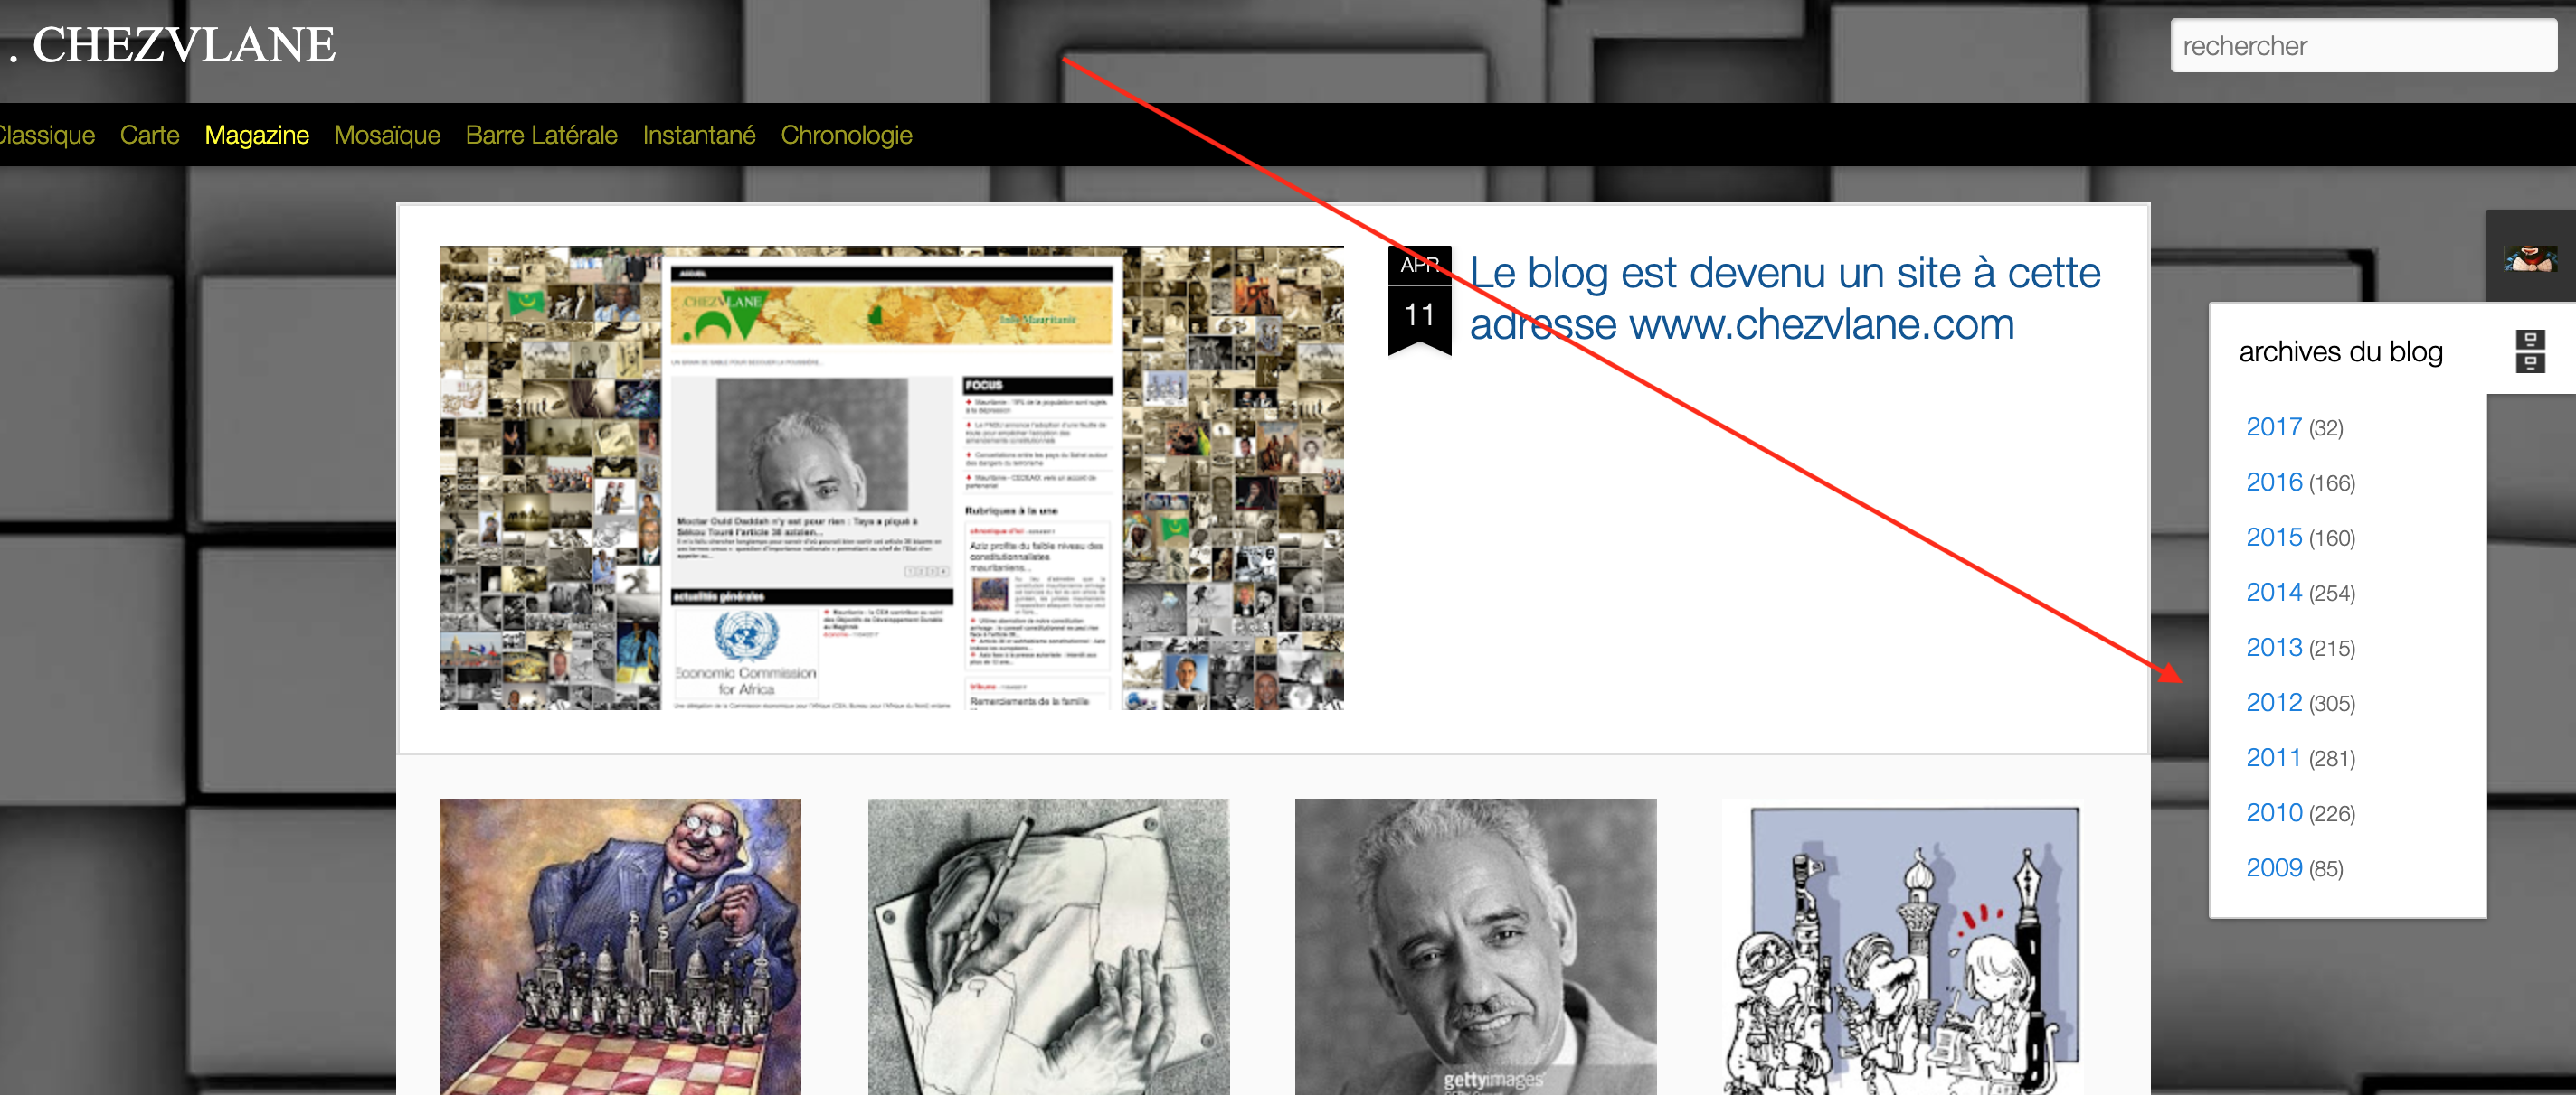
Task: Switch to the Mosaïque view
Action: click(387, 135)
